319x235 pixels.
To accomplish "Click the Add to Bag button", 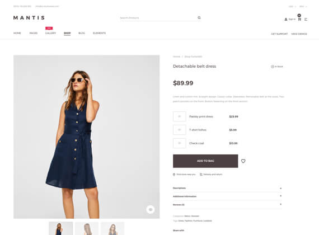I will click(205, 161).
